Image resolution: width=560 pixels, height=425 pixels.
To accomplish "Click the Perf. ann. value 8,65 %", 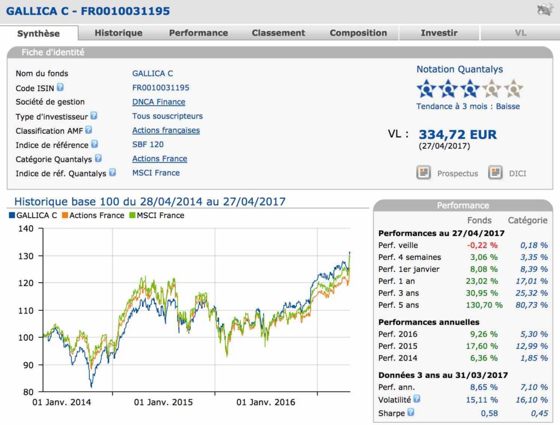I will 483,387.
